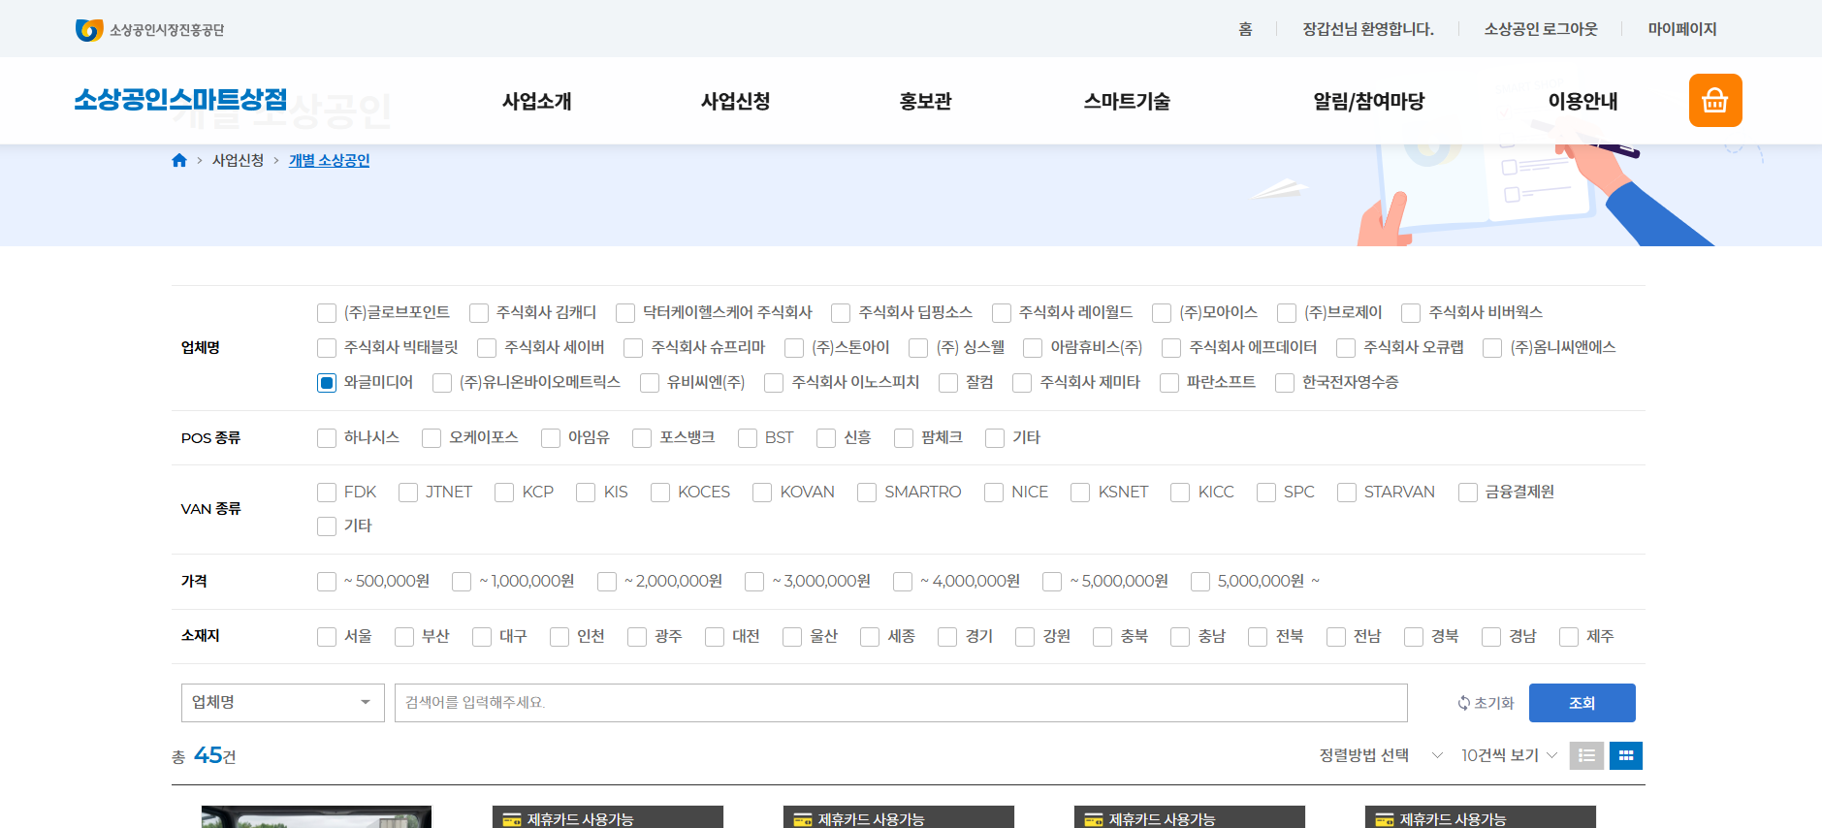Screen dimensions: 1822x828
Task: Check the ~ 500,000원 price filter
Action: (x=327, y=582)
